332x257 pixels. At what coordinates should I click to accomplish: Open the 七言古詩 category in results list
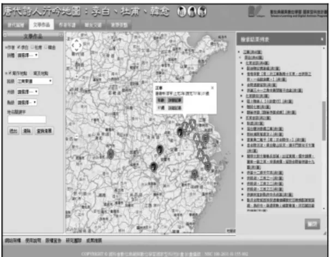(257, 63)
